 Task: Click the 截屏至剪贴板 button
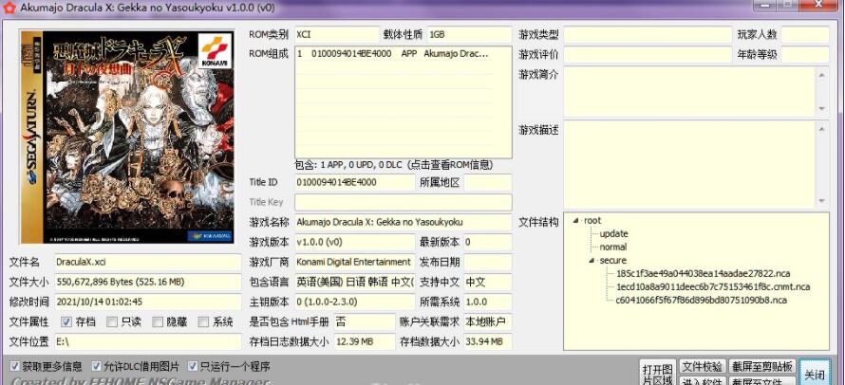762,367
